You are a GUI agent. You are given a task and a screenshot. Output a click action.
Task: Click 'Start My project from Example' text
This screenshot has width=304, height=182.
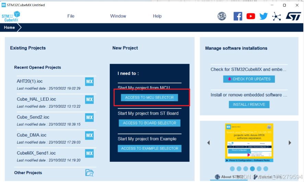[147, 139]
